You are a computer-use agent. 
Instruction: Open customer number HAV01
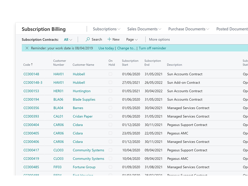coord(58,74)
